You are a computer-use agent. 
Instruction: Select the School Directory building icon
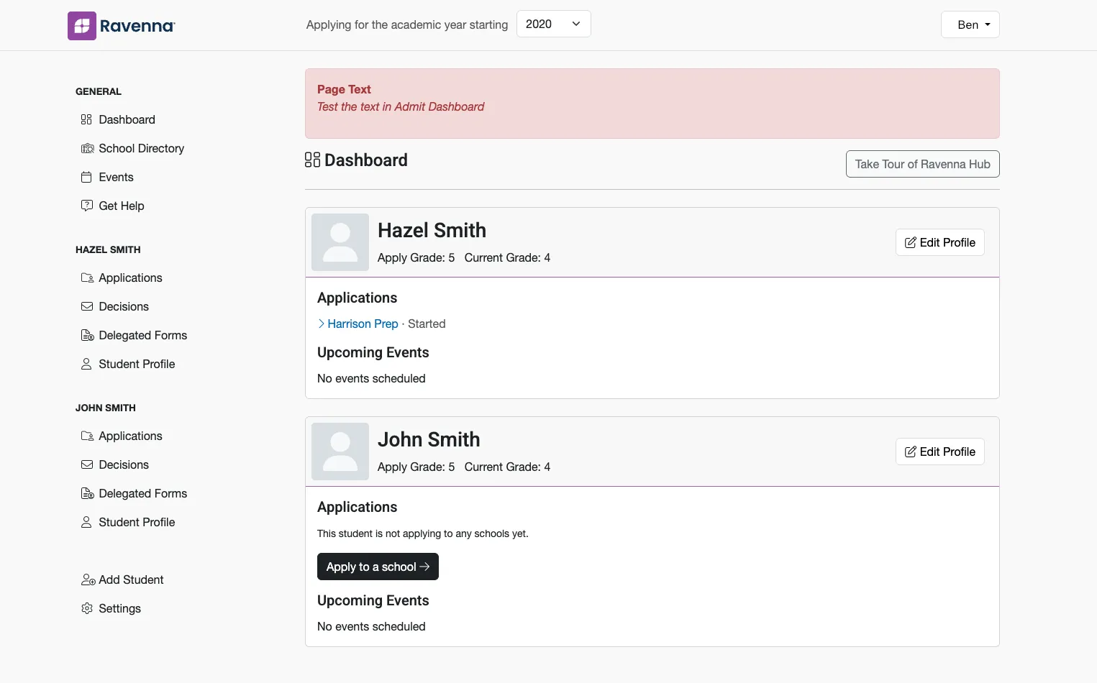click(x=87, y=148)
